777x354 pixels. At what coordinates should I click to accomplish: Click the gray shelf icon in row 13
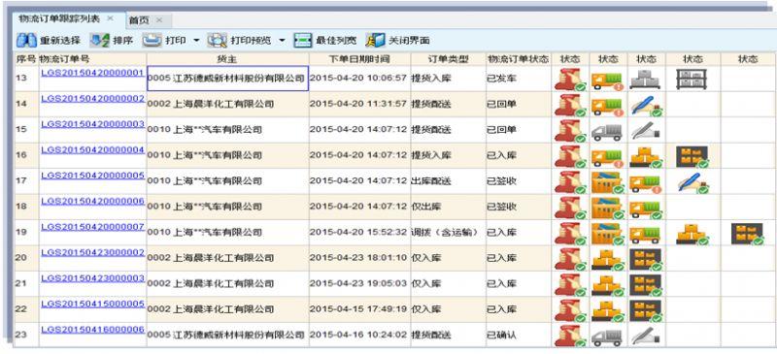pos(692,79)
